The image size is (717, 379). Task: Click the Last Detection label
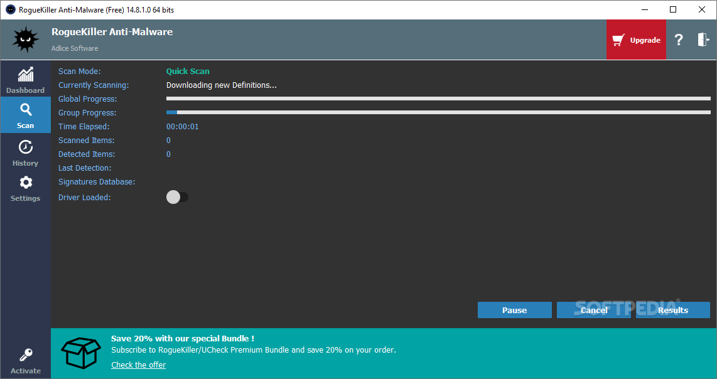click(x=85, y=168)
